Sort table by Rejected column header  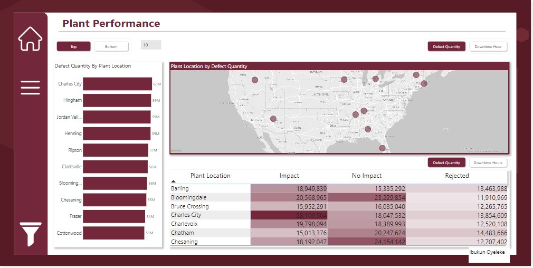pos(457,176)
